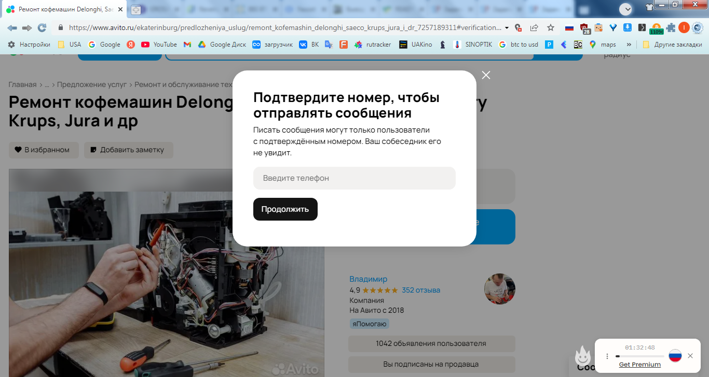
Task: Click the 'Get Premium' link in VPN widget
Action: pyautogui.click(x=640, y=365)
